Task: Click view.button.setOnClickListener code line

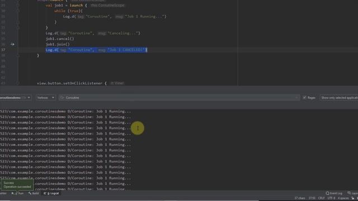Action: 72,83
